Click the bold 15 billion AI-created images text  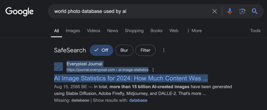149,87
